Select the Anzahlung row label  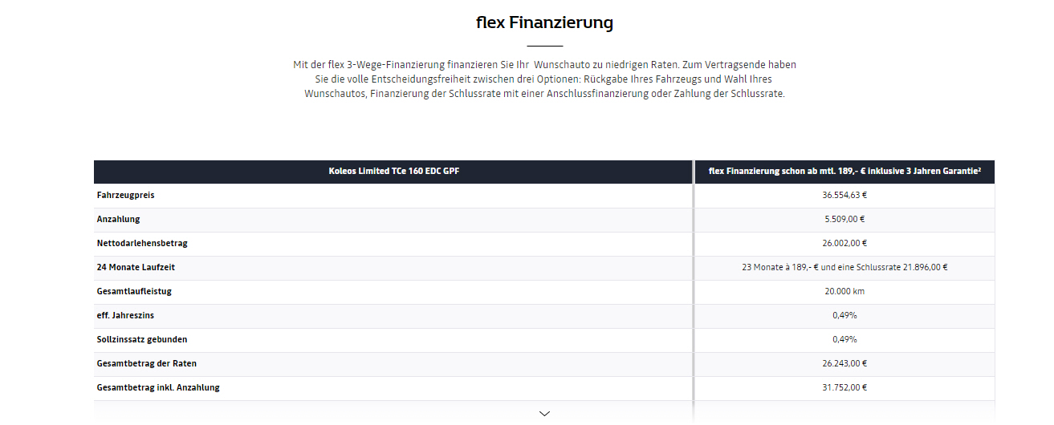pyautogui.click(x=119, y=219)
